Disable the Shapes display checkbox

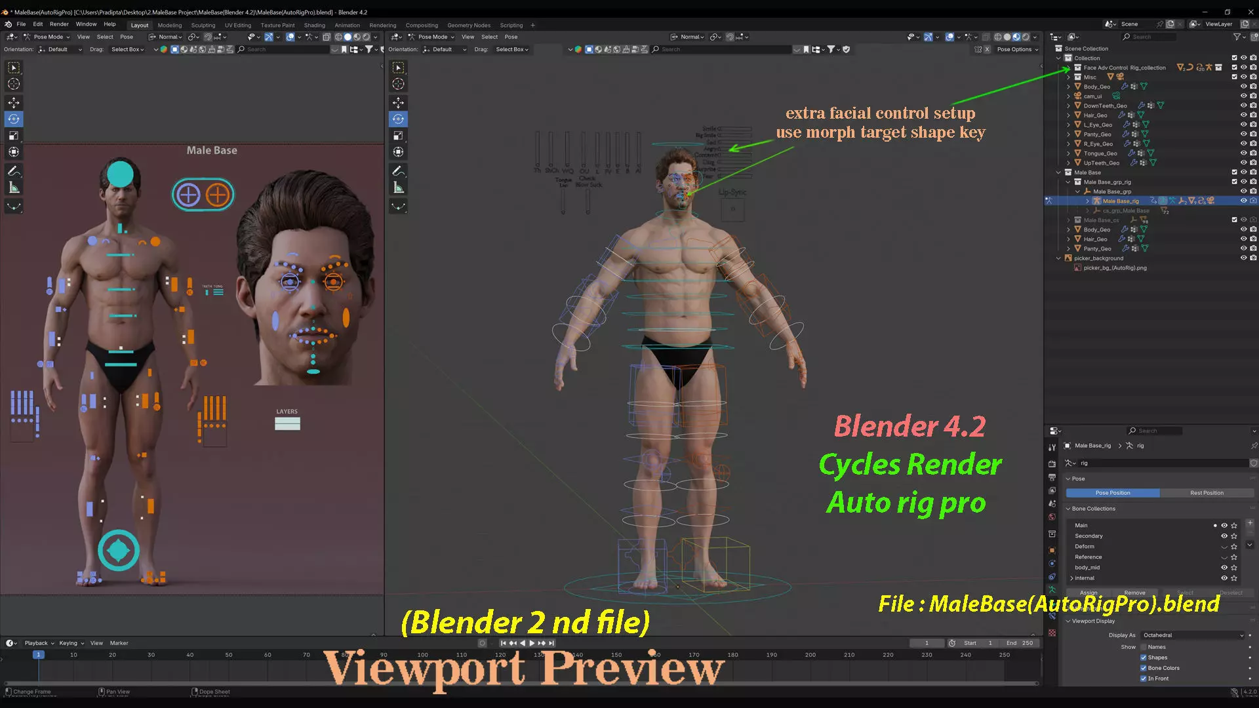(x=1144, y=658)
